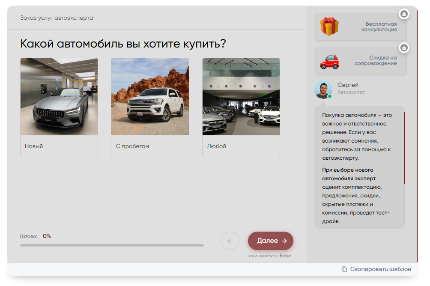Click the chat bubble's dark red scrollbar
The width and height of the screenshot is (430, 286).
(x=404, y=148)
